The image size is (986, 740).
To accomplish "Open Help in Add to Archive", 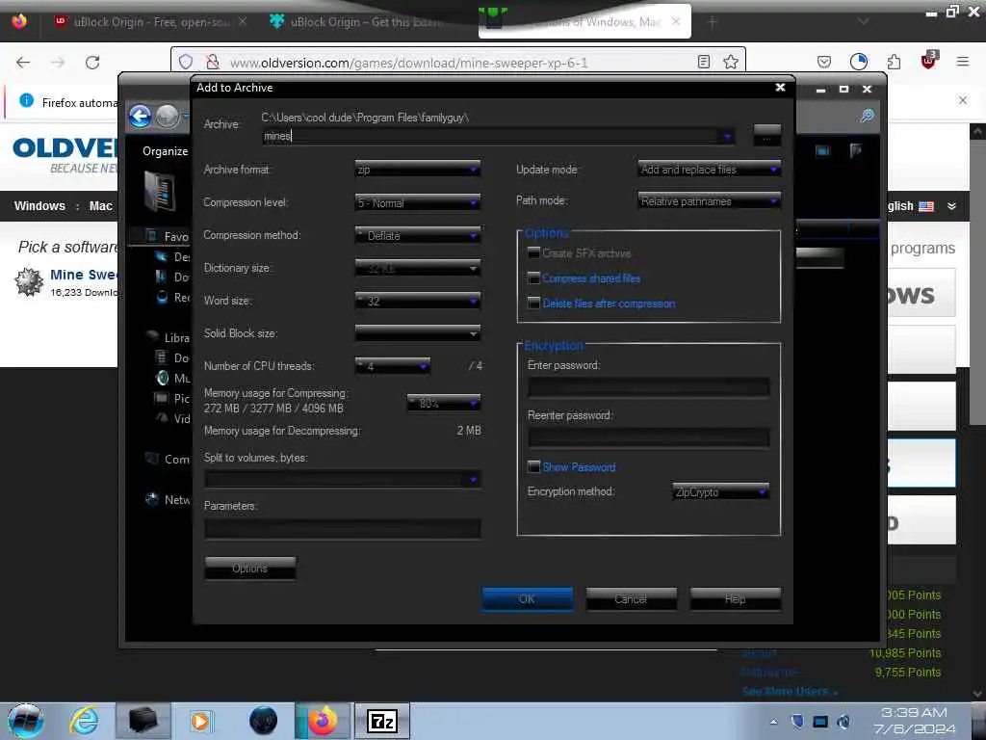I will (735, 599).
